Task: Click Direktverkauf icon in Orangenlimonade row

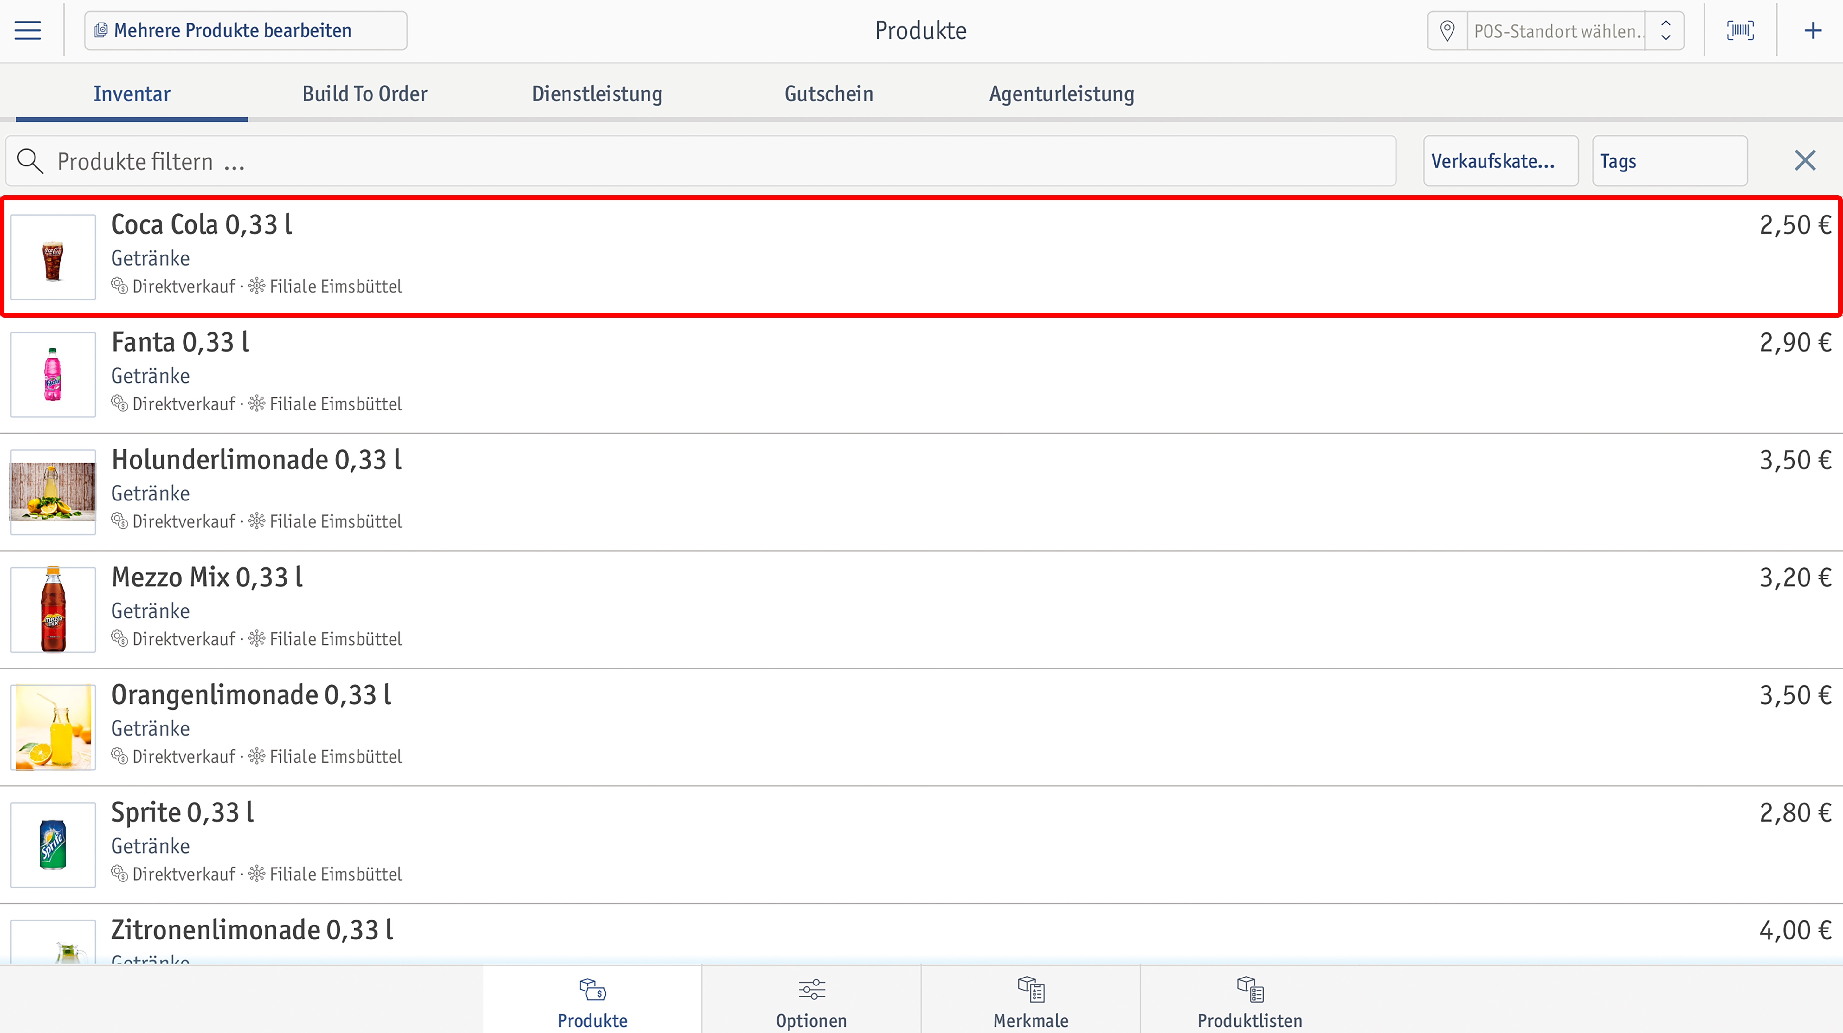Action: (119, 756)
